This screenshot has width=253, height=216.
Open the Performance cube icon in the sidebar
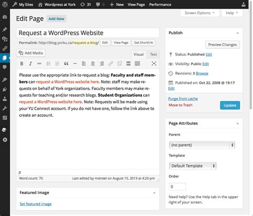[5, 130]
